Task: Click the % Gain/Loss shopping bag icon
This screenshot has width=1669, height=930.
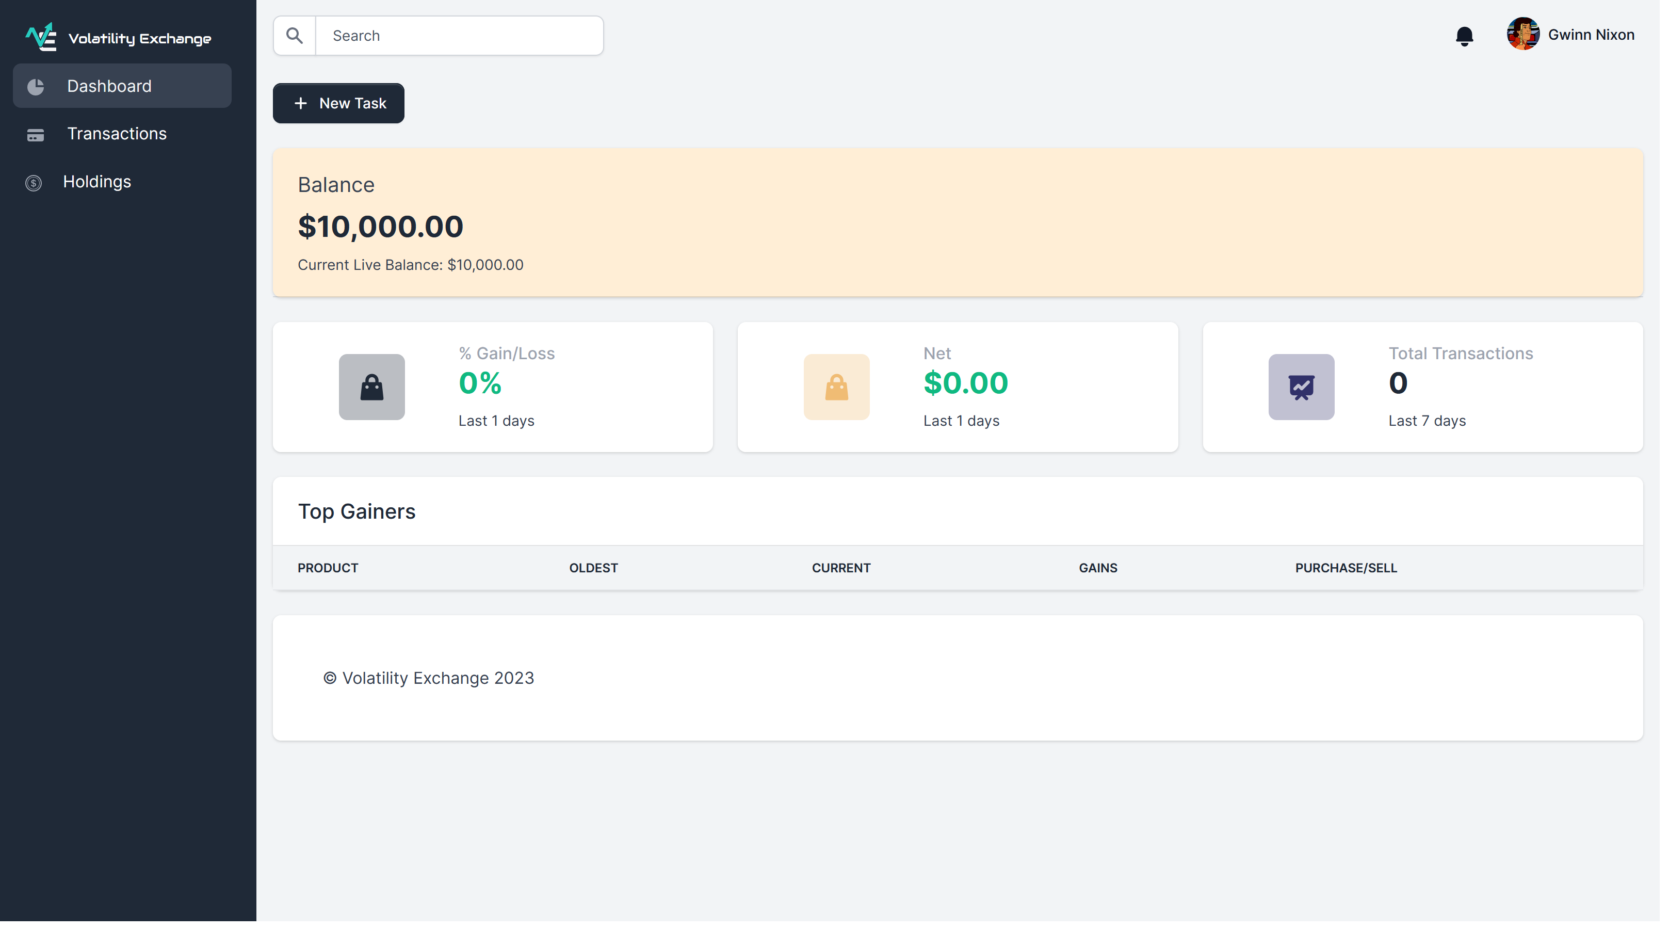Action: coord(374,389)
